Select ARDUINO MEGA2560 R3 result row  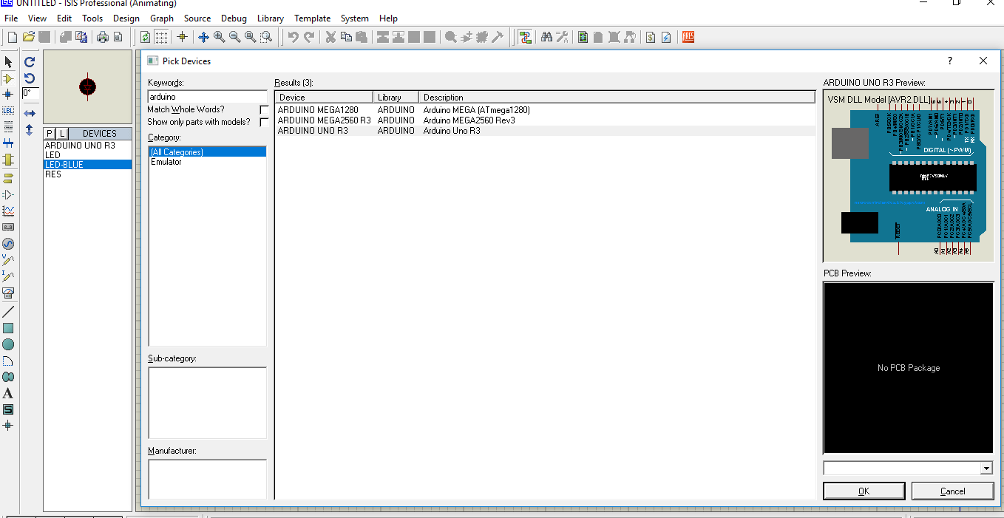545,120
